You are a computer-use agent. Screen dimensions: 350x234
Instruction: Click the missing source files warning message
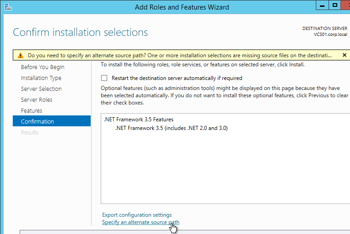[180, 55]
